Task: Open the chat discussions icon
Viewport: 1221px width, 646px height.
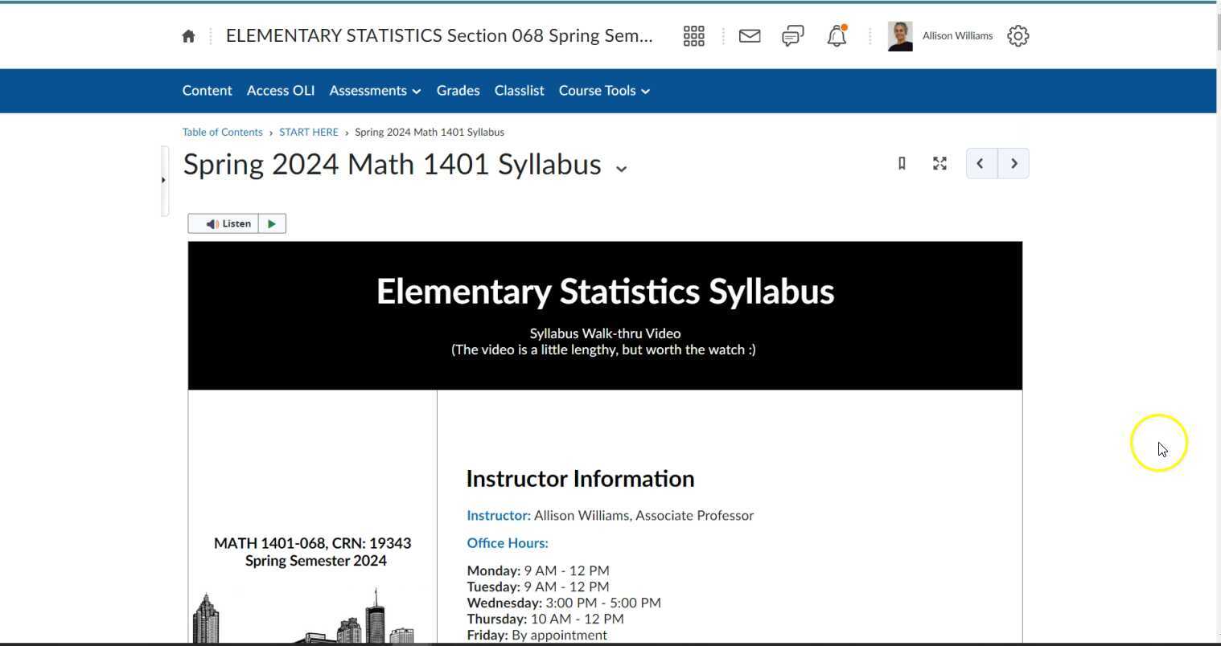Action: click(792, 35)
